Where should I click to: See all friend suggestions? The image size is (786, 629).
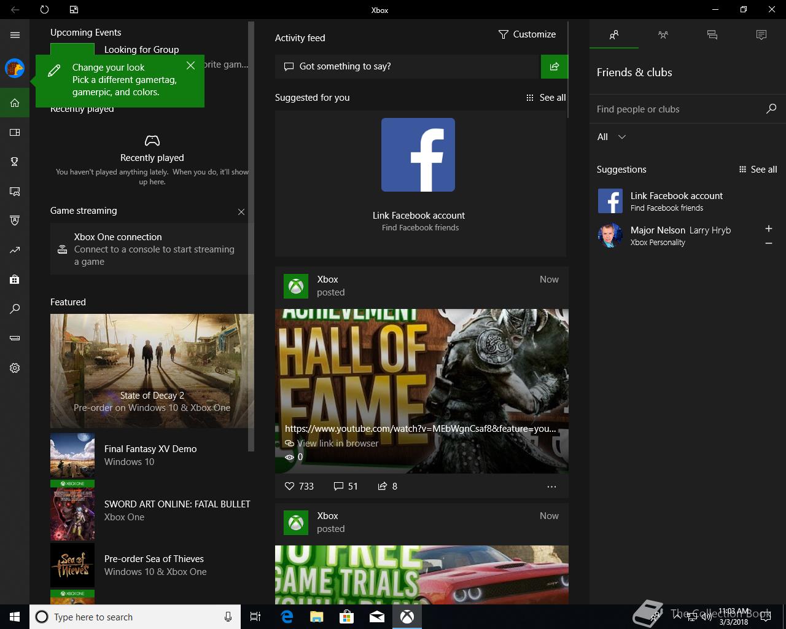click(758, 170)
